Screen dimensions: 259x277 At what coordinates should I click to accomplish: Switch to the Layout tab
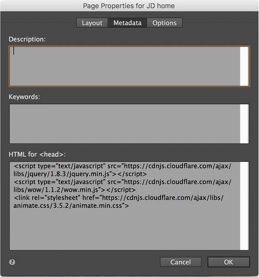tap(92, 23)
